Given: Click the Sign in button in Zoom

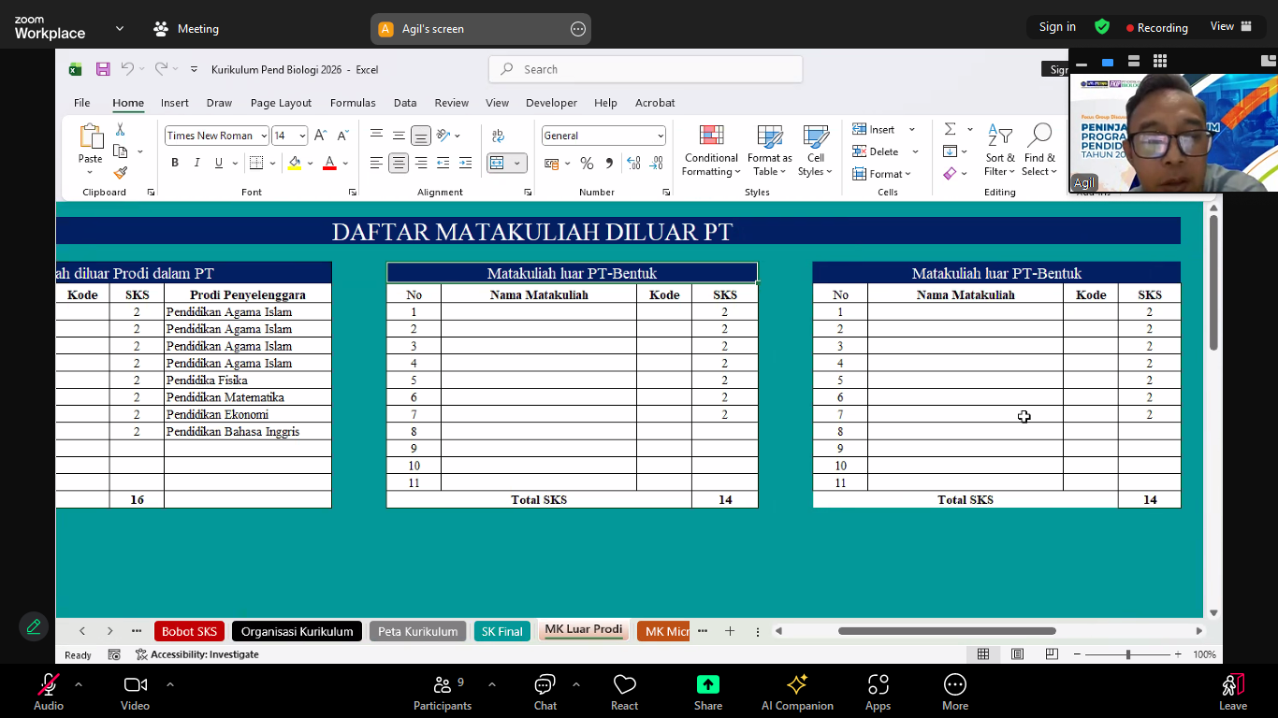Looking at the screenshot, I should point(1057,27).
